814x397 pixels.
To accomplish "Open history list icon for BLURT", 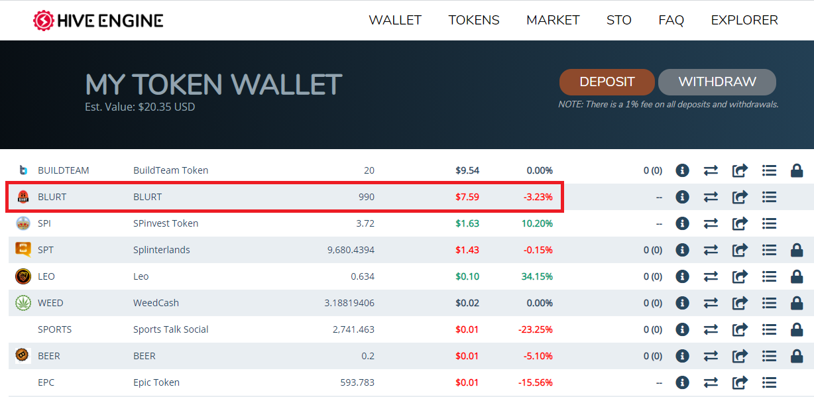I will click(x=769, y=197).
